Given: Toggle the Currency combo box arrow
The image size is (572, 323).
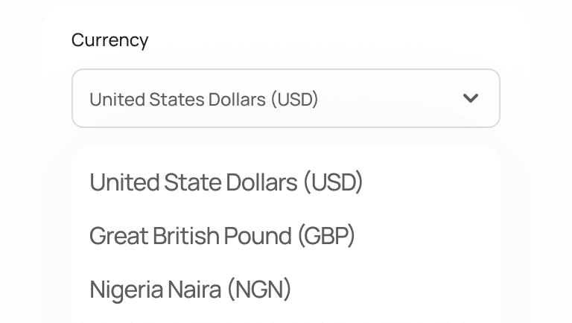Looking at the screenshot, I should pyautogui.click(x=470, y=98).
